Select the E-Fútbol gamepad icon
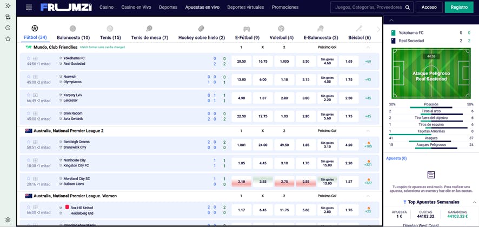This screenshot has width=479, height=227. [247, 29]
